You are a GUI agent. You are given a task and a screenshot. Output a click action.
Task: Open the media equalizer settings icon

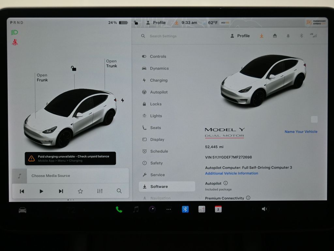pos(100,191)
